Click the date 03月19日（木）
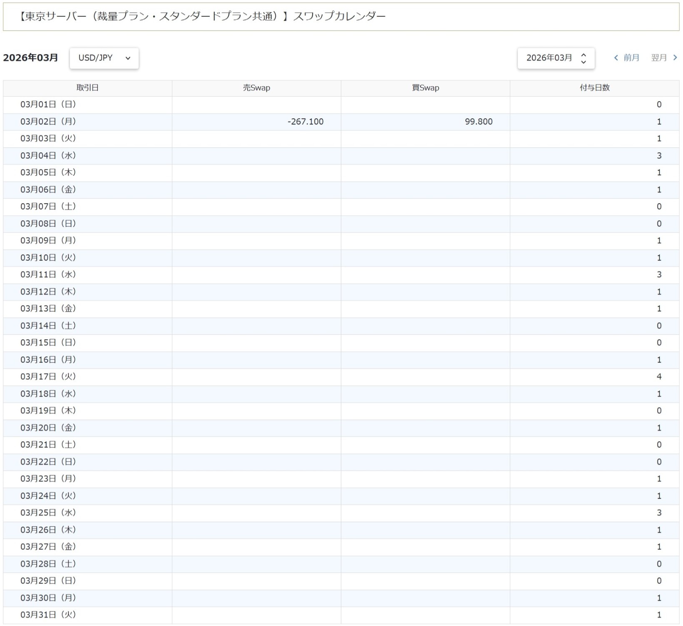The width and height of the screenshot is (683, 626). (48, 411)
